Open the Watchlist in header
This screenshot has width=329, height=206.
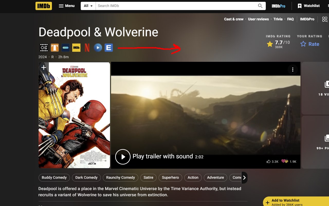coord(308,6)
